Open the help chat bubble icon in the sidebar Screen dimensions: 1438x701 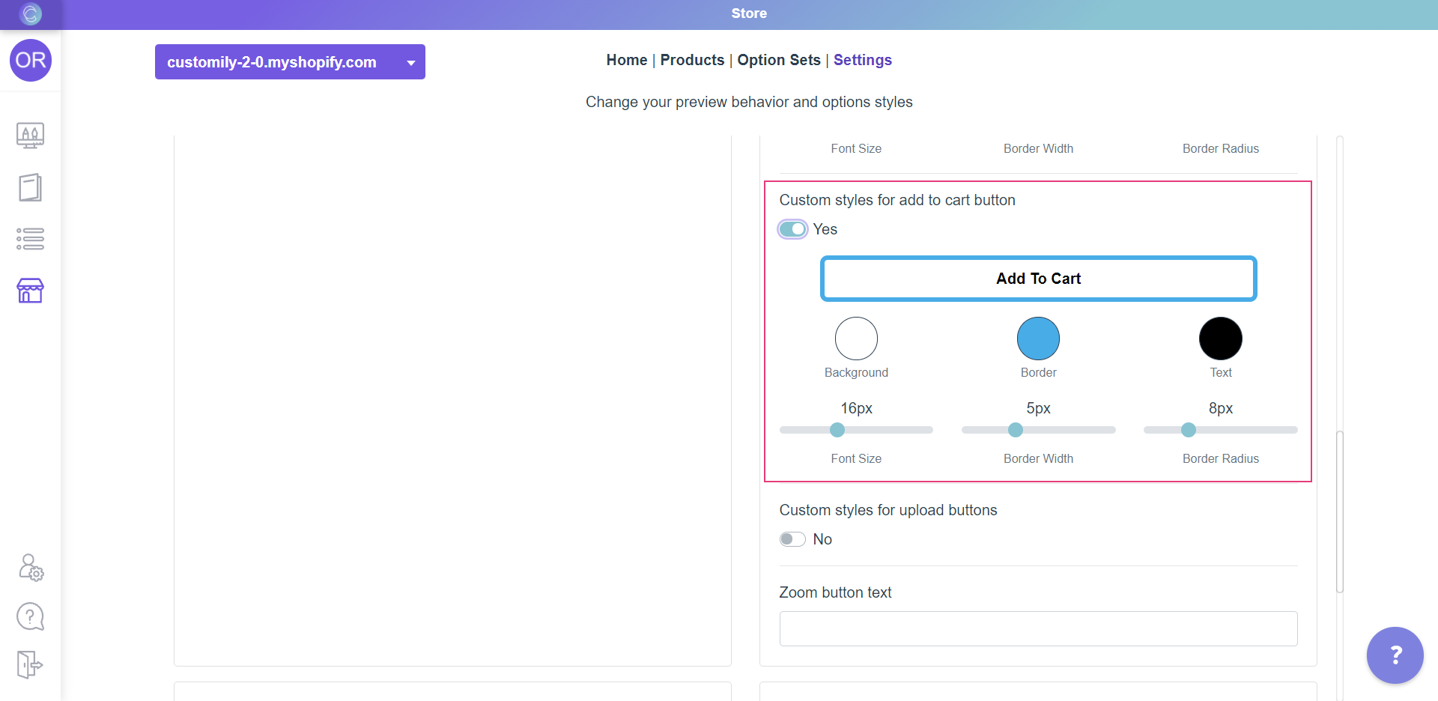(31, 617)
